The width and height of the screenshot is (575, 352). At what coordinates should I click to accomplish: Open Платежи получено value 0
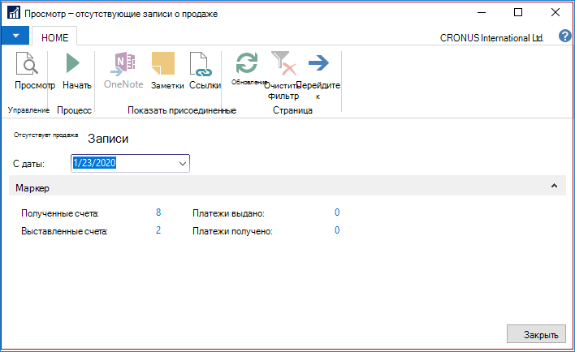tap(337, 230)
